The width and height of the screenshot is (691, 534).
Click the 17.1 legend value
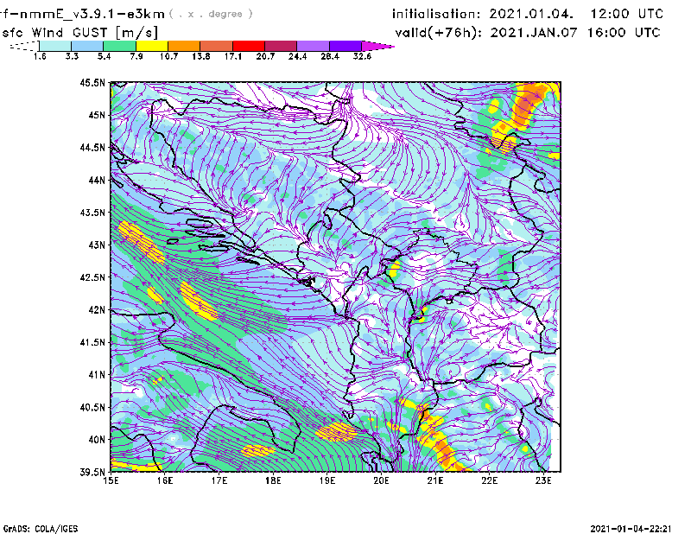tap(233, 56)
